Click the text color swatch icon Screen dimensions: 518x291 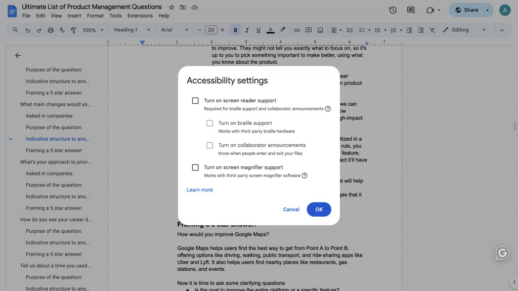(271, 30)
